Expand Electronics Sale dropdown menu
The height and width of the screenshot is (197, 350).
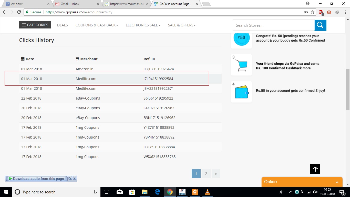[143, 25]
